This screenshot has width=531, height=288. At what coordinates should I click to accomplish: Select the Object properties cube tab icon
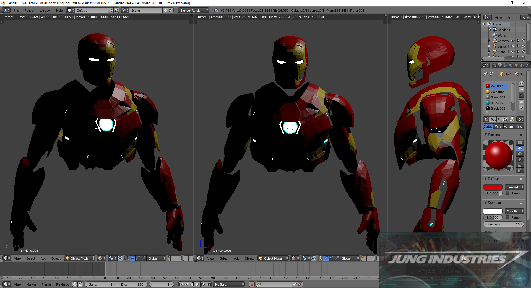coord(516,65)
